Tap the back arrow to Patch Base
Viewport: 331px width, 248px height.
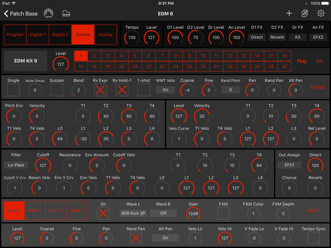tap(6, 14)
